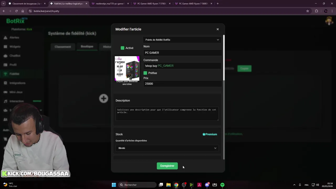336x189 pixels.
Task: Show hidden system tray icons
Action: [x=294, y=185]
